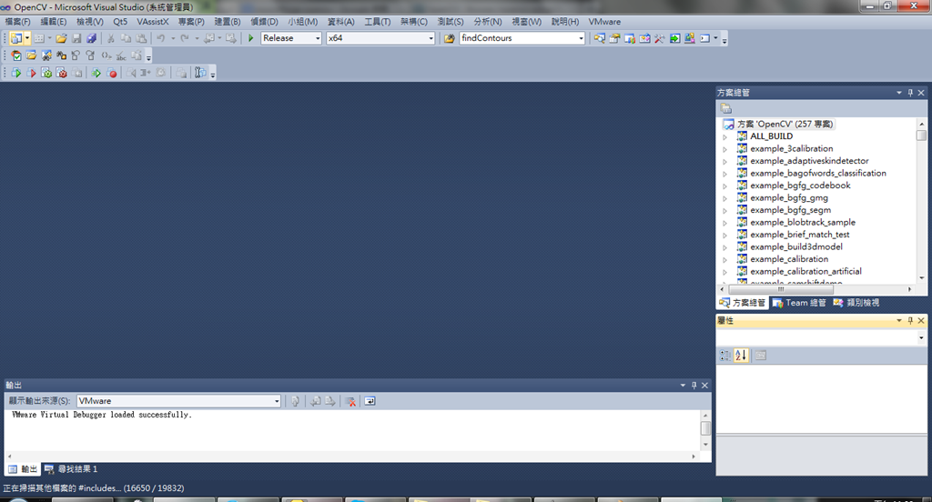Select the example_bagofwords_classification project
Image resolution: width=932 pixels, height=502 pixels.
(818, 174)
